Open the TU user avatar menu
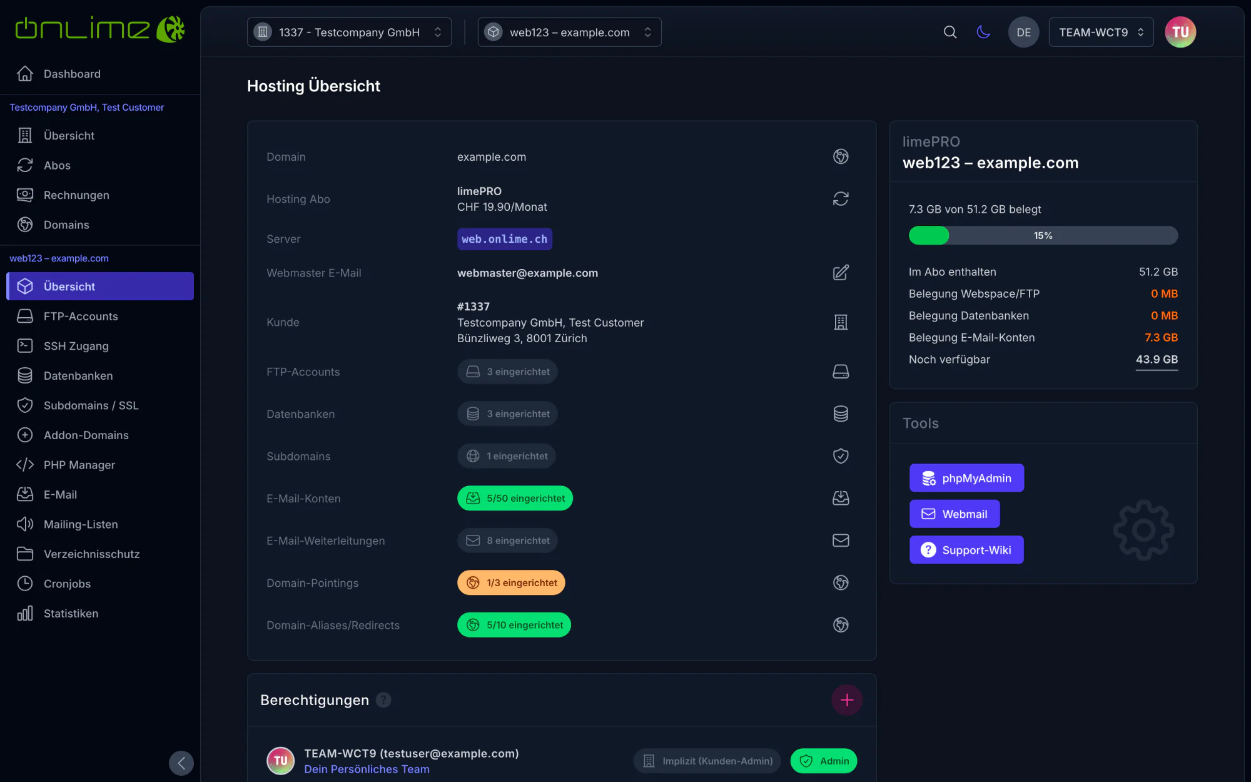1251x782 pixels. [x=1180, y=33]
